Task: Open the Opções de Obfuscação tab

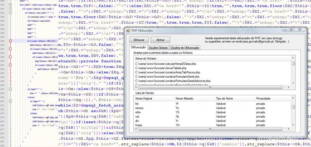Action: pos(185,48)
